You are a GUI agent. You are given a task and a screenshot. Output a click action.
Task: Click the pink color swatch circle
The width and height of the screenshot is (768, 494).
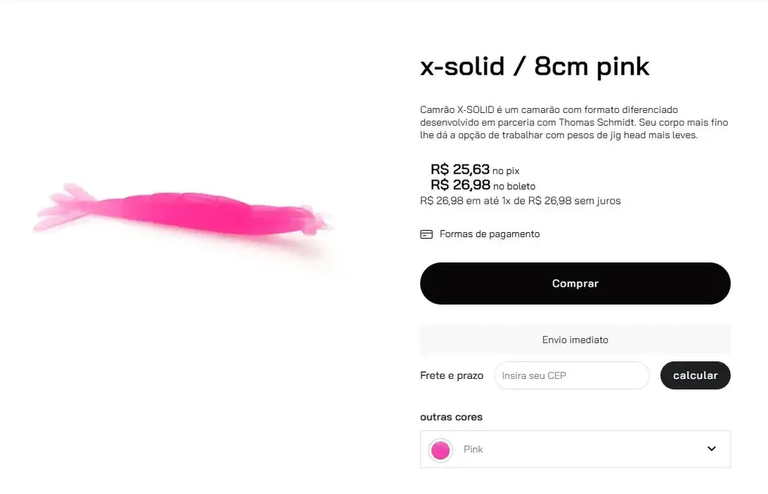tap(440, 450)
